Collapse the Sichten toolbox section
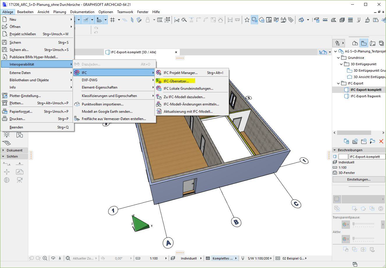Screen dimensions: 386x268 3,156
